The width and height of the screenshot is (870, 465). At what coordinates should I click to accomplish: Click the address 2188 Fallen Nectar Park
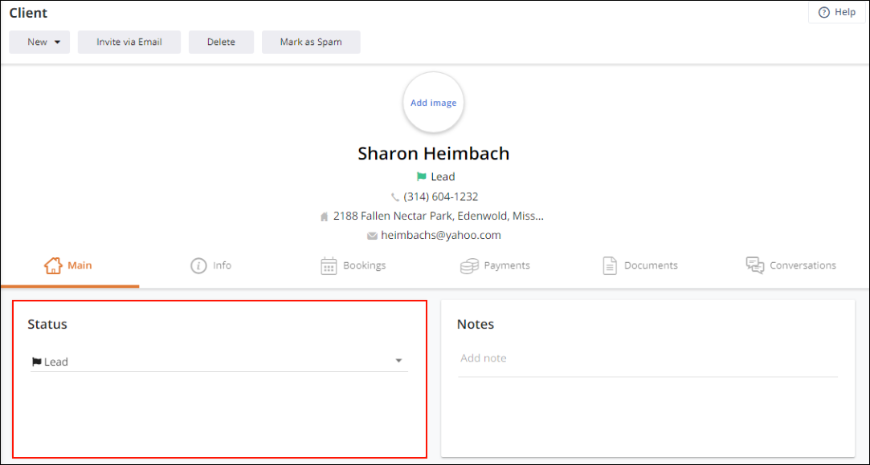439,216
